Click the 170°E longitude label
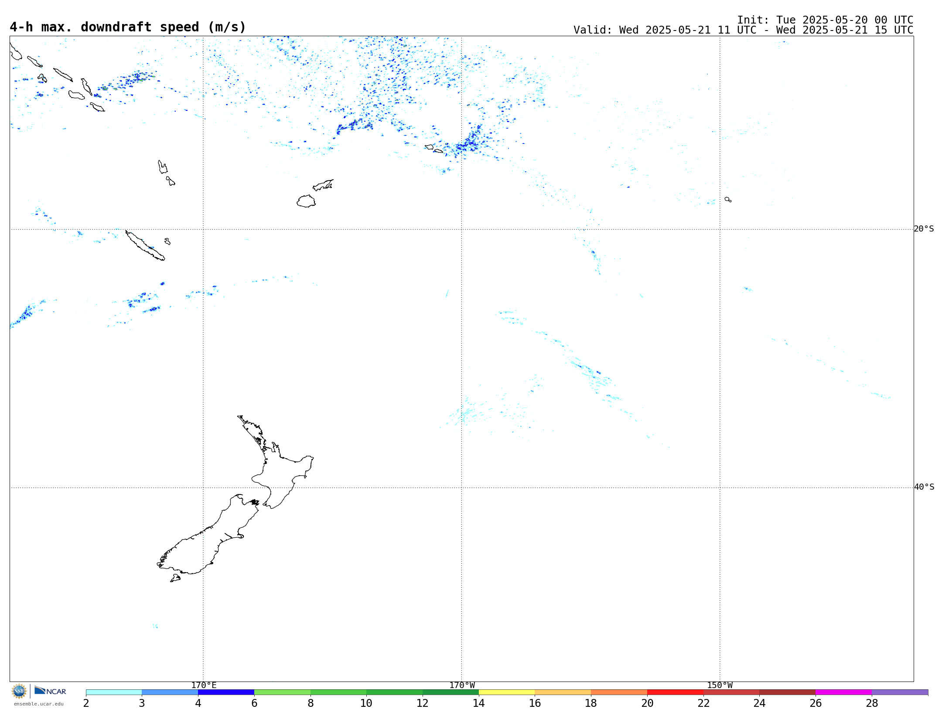Screen dimensions: 942x709 (x=204, y=685)
